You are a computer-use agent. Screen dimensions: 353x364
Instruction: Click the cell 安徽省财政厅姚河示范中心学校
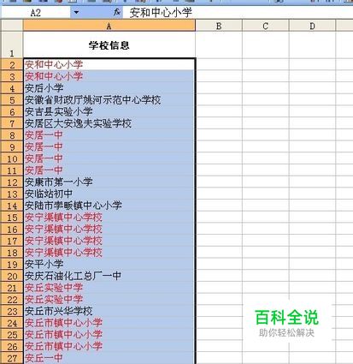(x=109, y=99)
